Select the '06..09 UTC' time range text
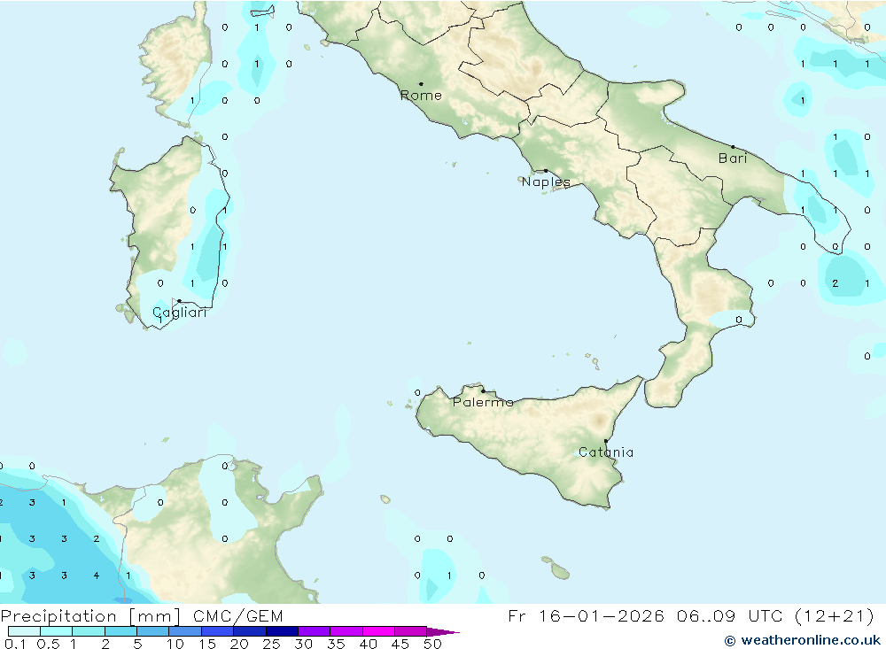 (730, 616)
